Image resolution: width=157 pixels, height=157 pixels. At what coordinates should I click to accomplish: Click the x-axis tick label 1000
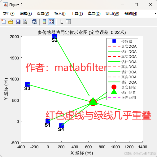(x=116, y=147)
